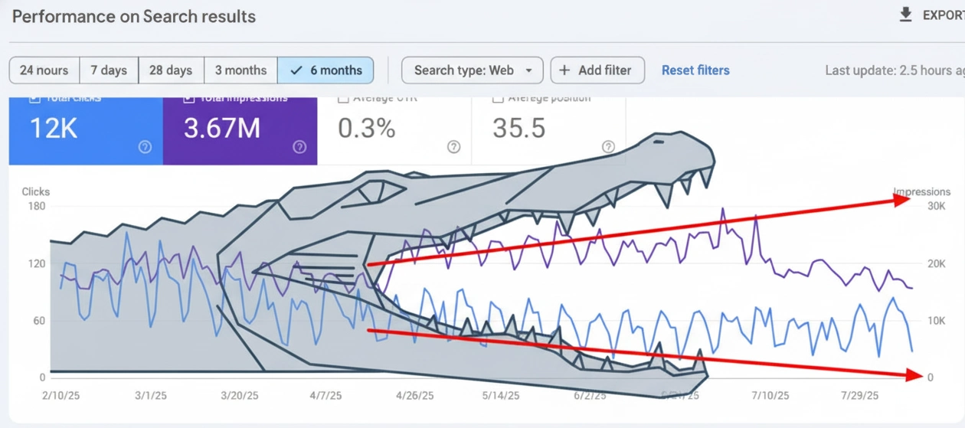Click the upper red arrowhead near 30K
This screenshot has height=428, width=965.
pyautogui.click(x=901, y=200)
